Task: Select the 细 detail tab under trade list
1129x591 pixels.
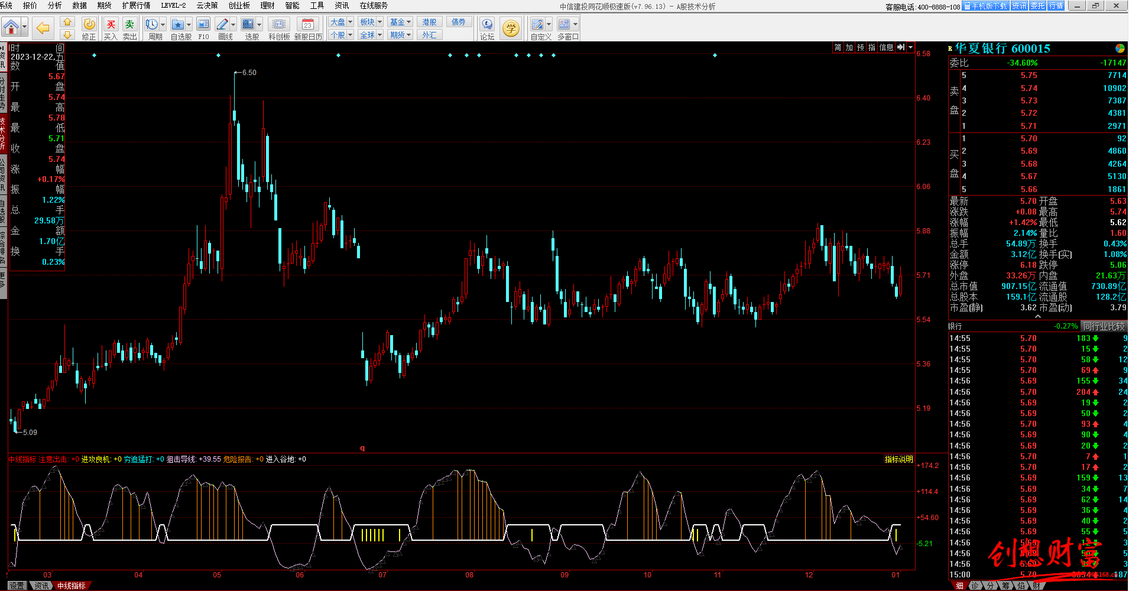Action: click(x=959, y=586)
